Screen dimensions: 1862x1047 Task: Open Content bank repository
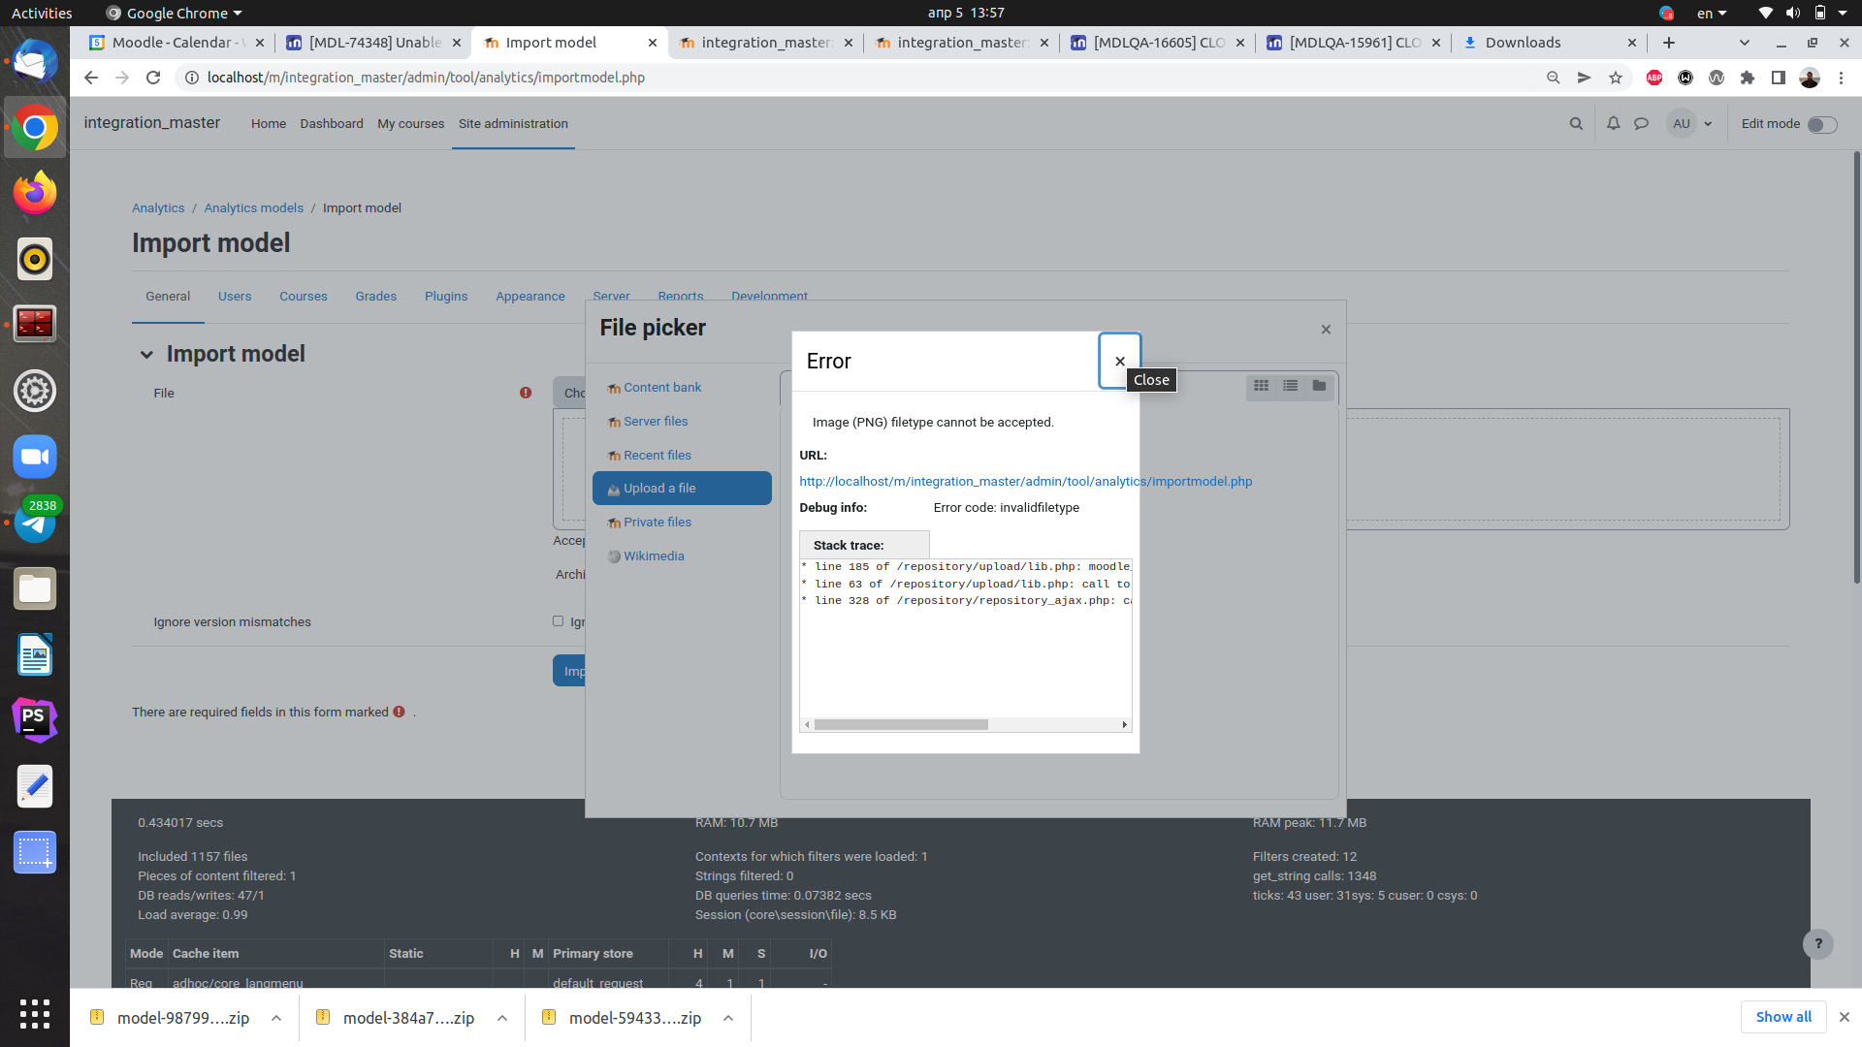(x=662, y=388)
